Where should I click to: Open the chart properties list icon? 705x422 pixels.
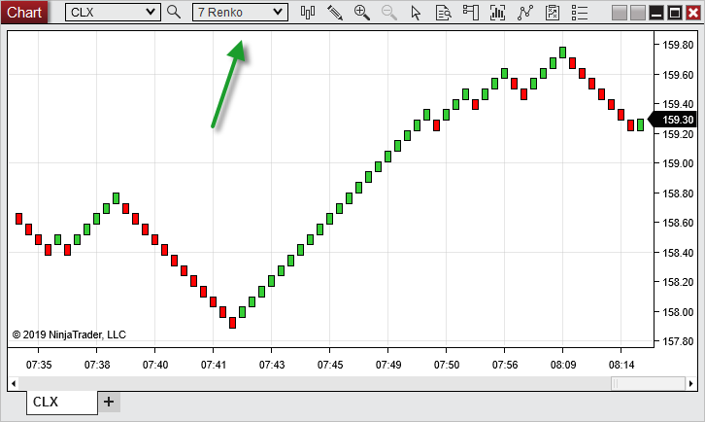[580, 13]
